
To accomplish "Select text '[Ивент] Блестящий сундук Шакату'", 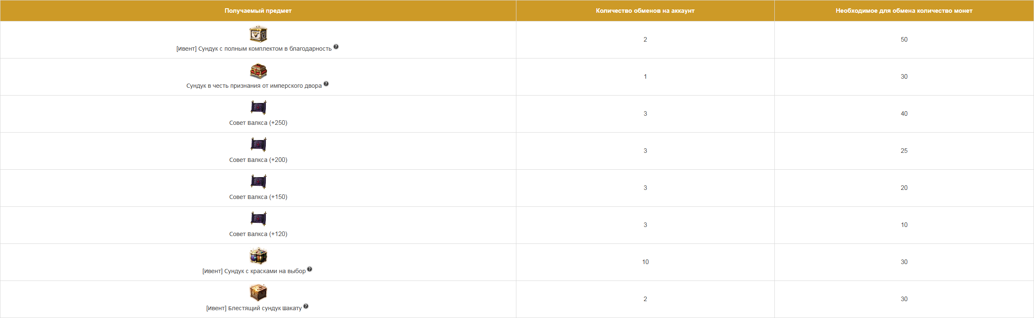I will click(x=254, y=308).
